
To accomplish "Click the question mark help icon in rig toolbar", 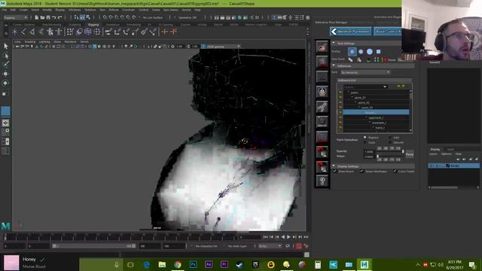I will tap(322, 181).
